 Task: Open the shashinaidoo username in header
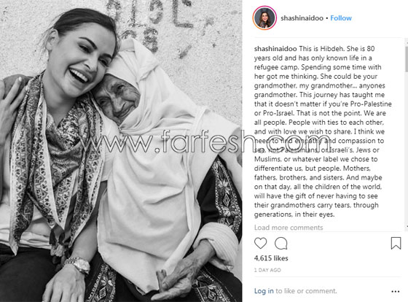(302, 18)
